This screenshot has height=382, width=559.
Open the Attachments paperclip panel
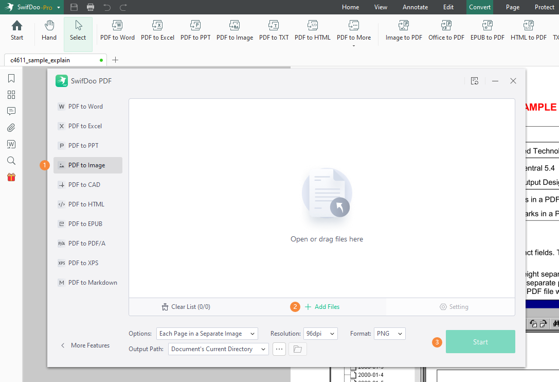[11, 128]
